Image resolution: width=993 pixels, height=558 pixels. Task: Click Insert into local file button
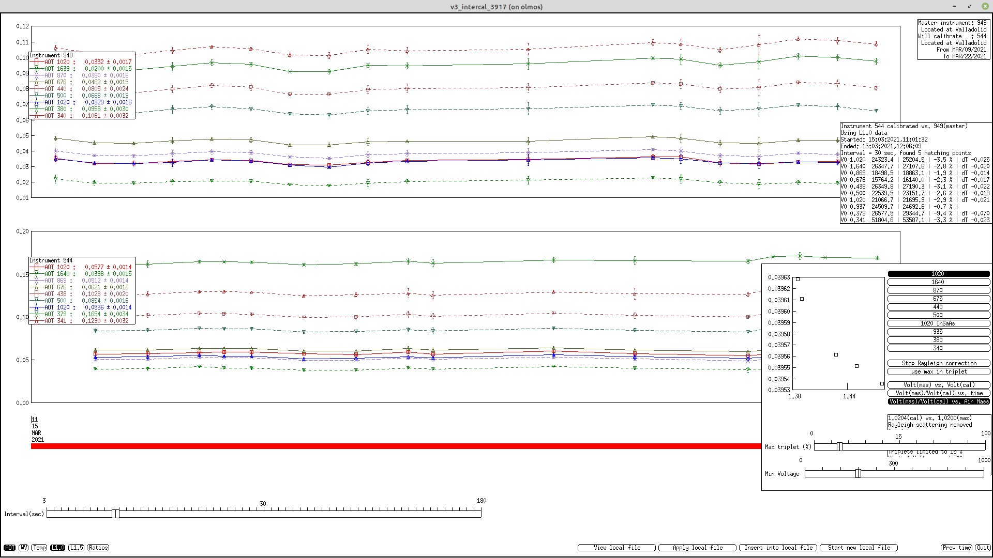coord(778,548)
